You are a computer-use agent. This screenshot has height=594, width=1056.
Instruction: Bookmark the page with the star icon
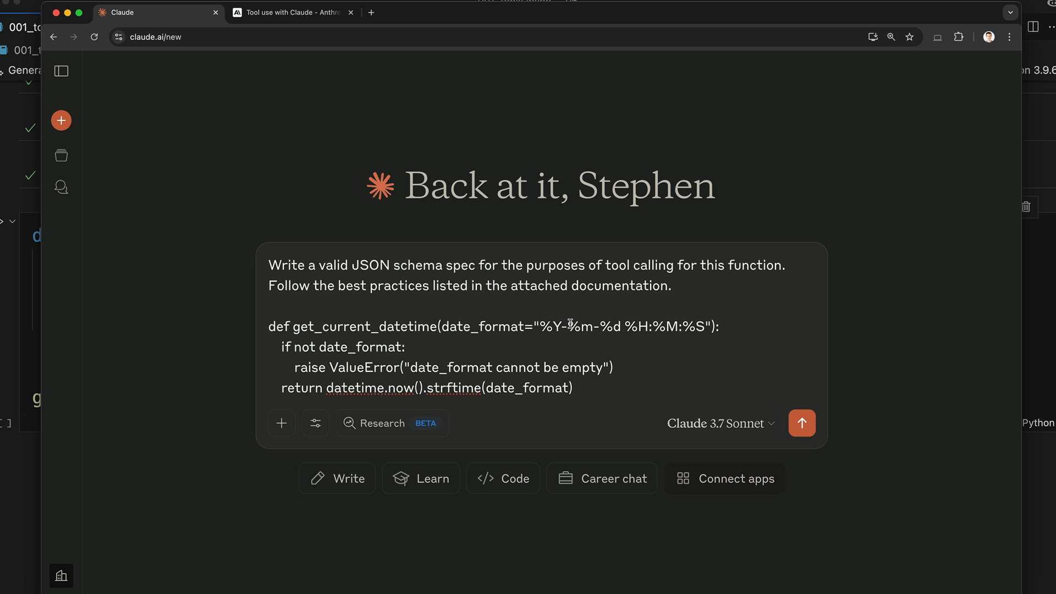(x=909, y=37)
